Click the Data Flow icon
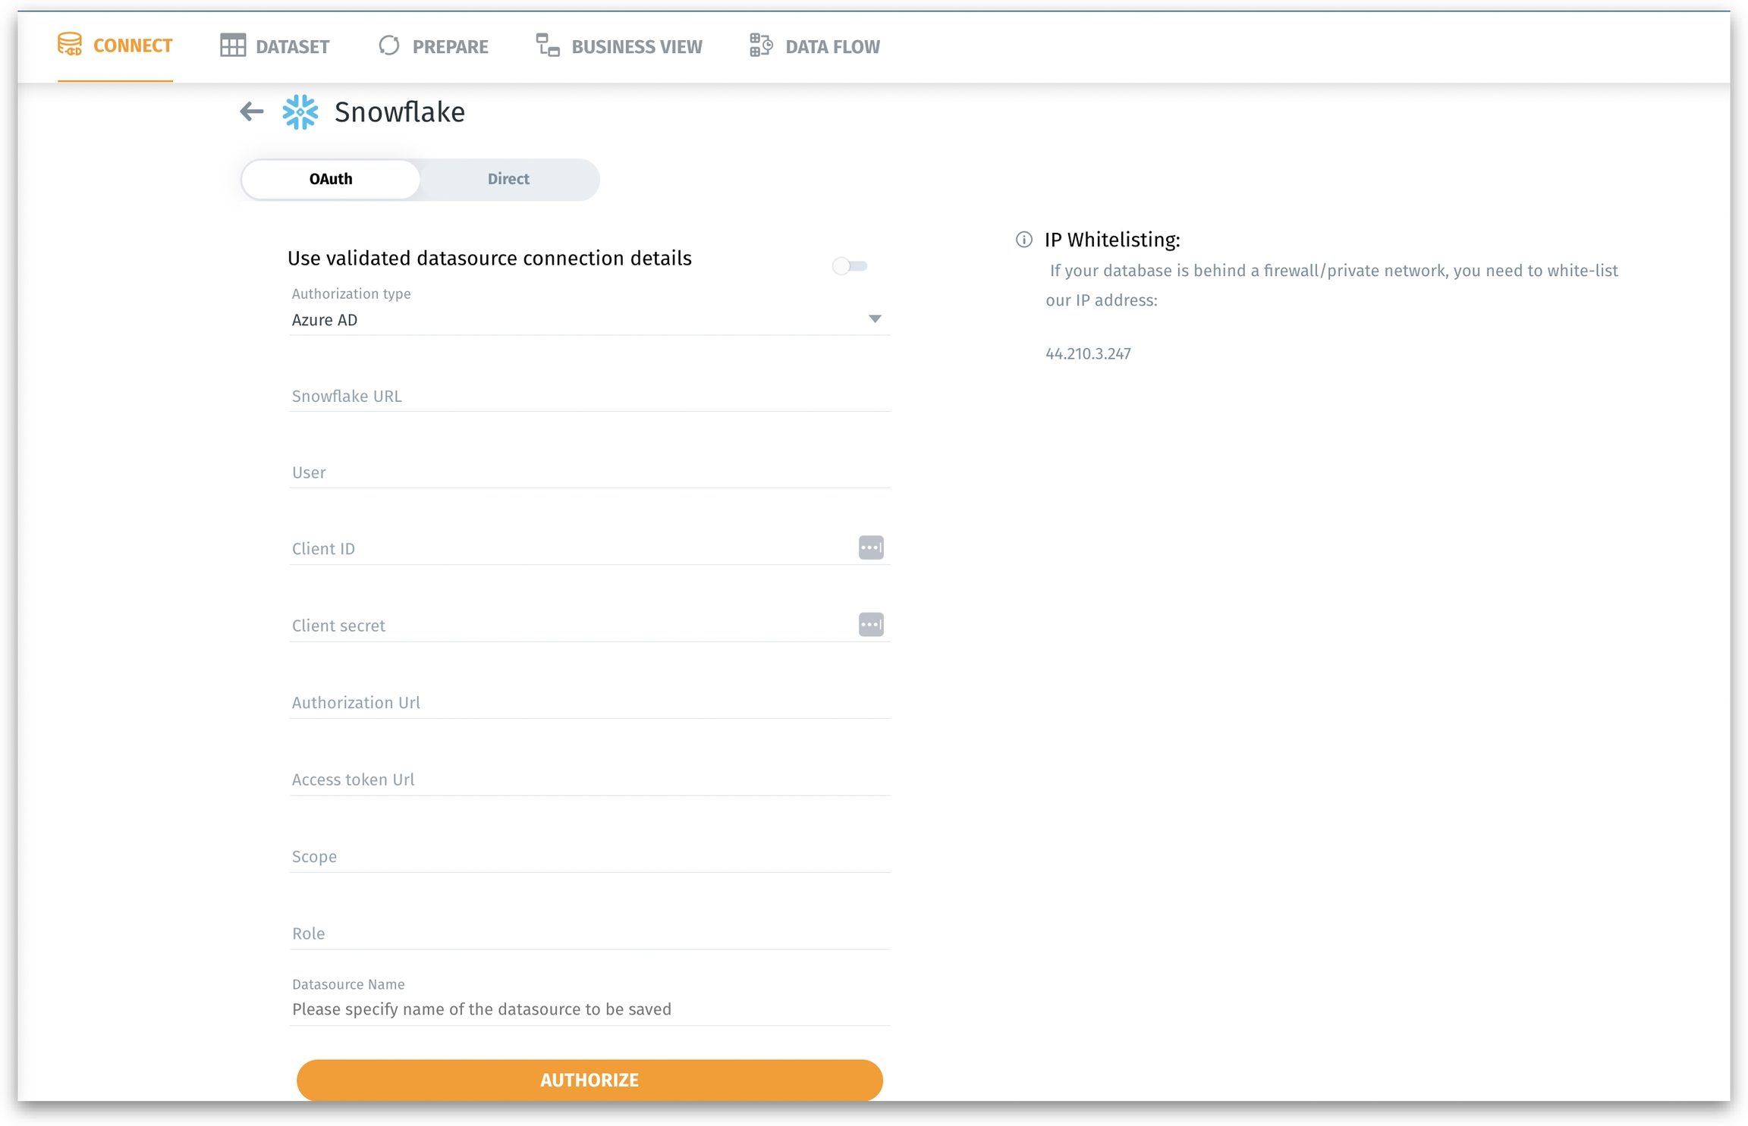Image resolution: width=1748 pixels, height=1126 pixels. pos(760,46)
